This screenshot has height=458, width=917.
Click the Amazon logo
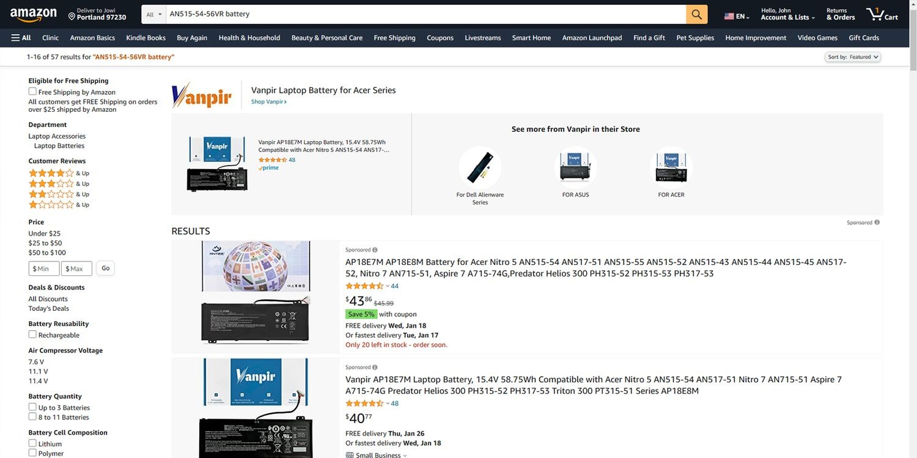pos(33,14)
